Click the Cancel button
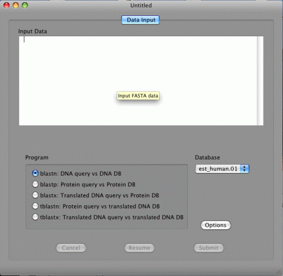 (71, 248)
